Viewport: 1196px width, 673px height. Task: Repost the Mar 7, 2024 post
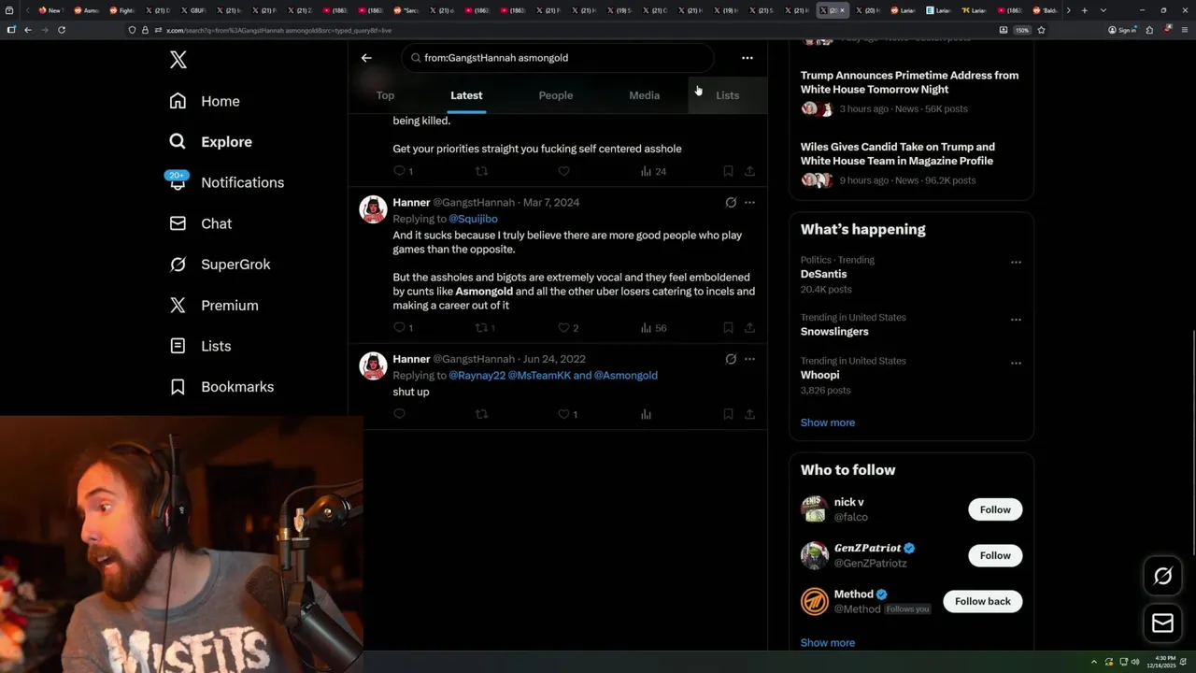pyautogui.click(x=486, y=328)
